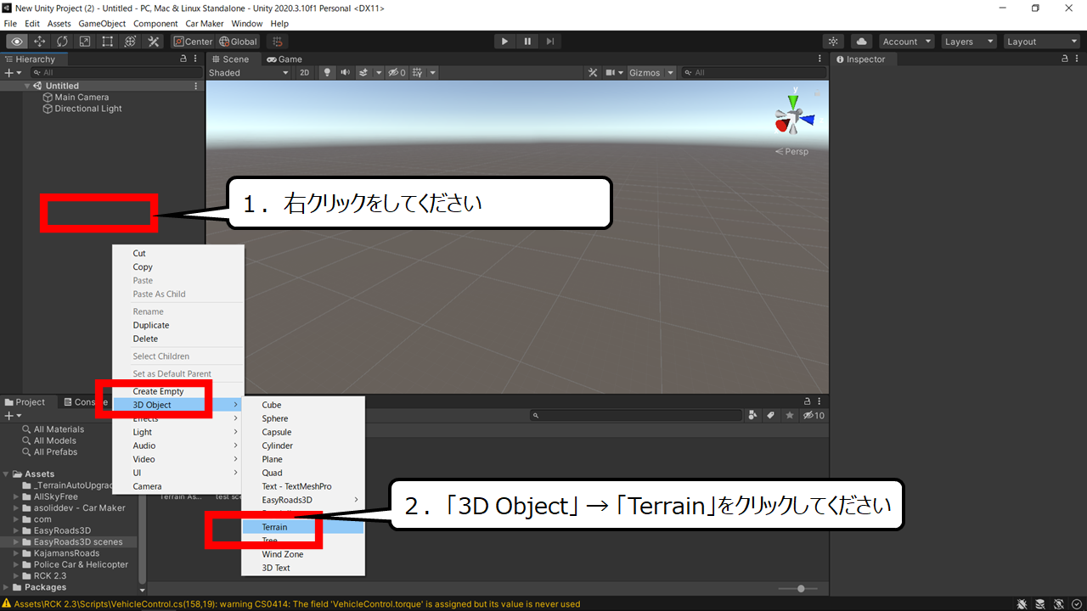
Task: Open Layout dropdown
Action: click(x=1040, y=42)
